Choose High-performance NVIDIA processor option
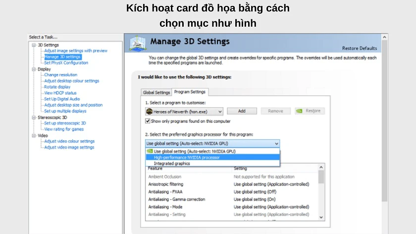 212,158
